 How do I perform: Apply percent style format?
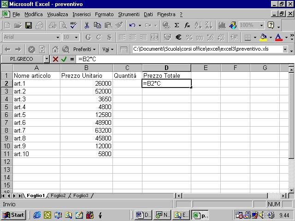(189, 37)
